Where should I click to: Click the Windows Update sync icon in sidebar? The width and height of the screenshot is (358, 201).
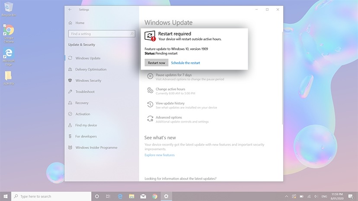click(x=70, y=58)
